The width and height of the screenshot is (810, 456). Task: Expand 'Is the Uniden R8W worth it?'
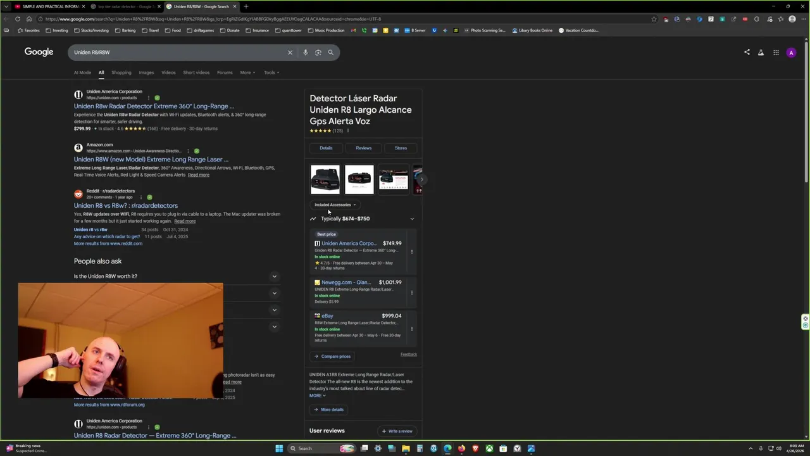point(177,276)
